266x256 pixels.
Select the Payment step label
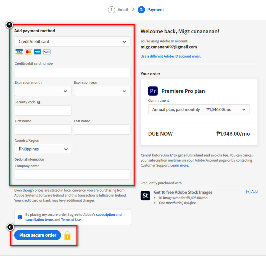tap(156, 10)
